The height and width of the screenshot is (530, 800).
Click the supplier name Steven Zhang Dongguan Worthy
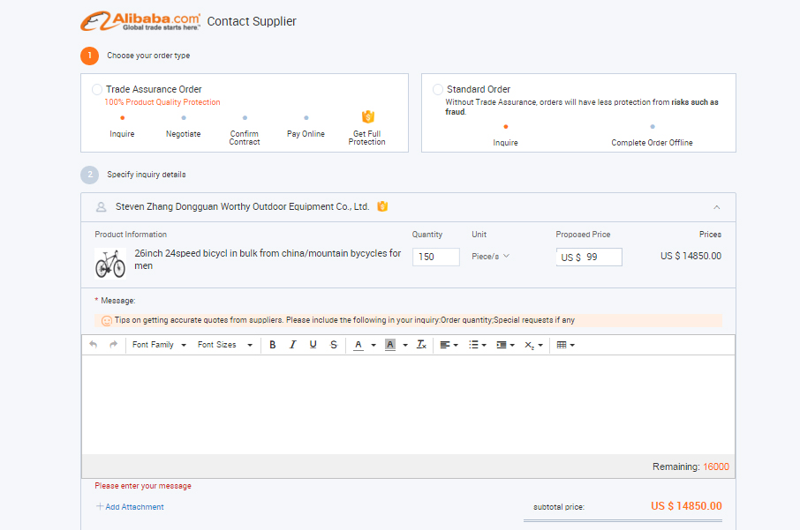coord(242,206)
